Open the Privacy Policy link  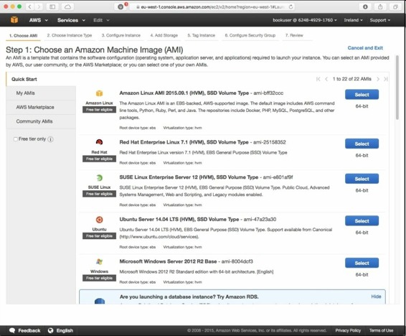point(348,330)
